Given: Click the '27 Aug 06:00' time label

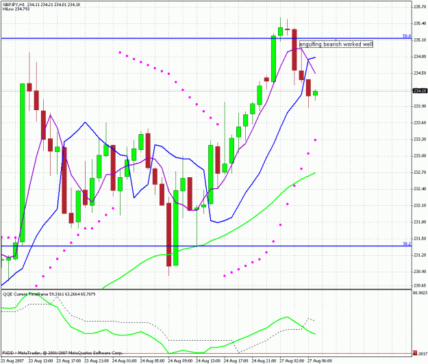Looking at the screenshot, I should tap(320, 361).
